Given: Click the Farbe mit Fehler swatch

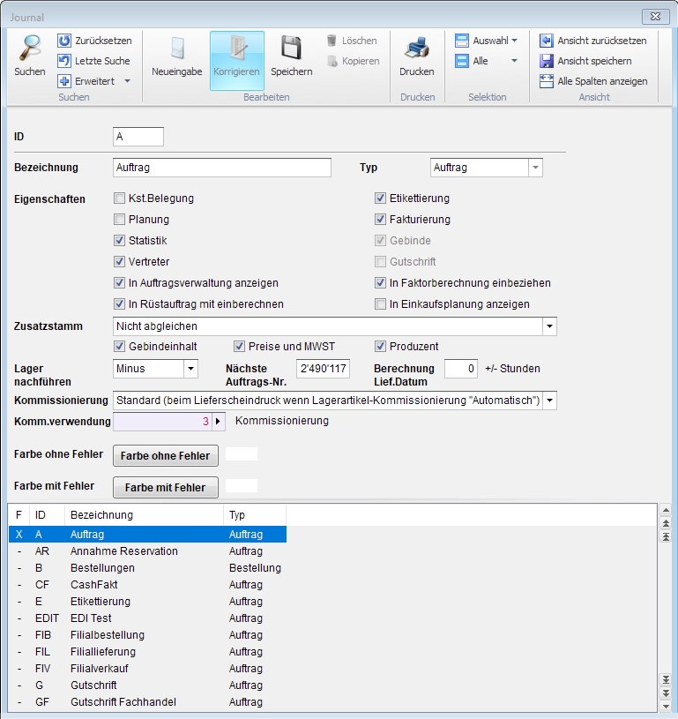Looking at the screenshot, I should click(x=242, y=485).
